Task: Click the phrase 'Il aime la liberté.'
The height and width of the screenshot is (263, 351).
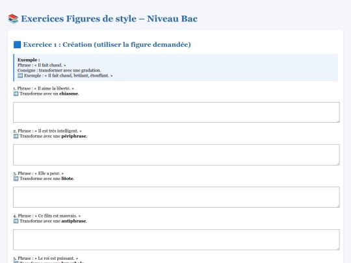Action: point(54,88)
